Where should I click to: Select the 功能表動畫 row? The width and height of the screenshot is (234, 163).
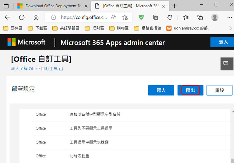(131, 156)
